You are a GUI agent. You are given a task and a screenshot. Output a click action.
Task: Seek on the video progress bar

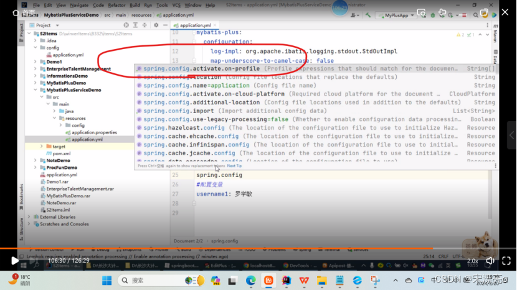tap(249, 249)
